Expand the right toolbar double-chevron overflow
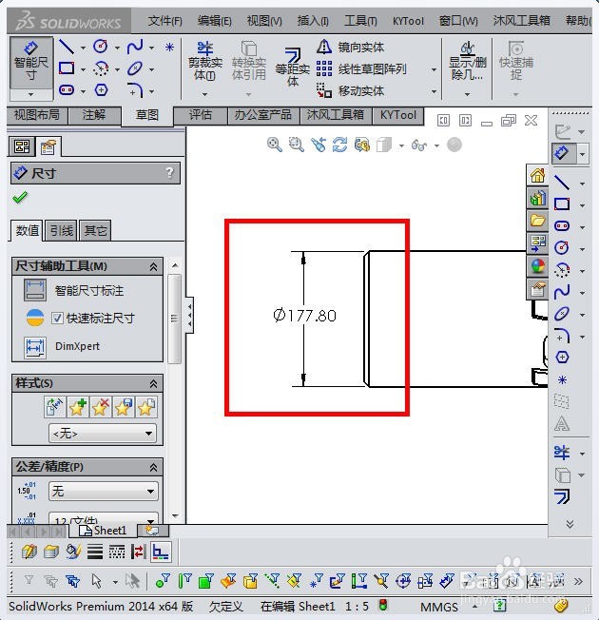This screenshot has width=599, height=620. 570,524
